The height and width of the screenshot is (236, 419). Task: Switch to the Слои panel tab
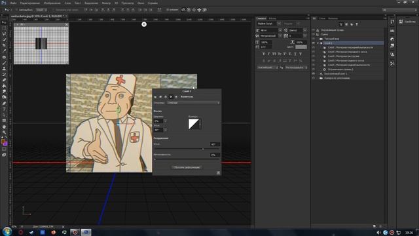point(322,18)
